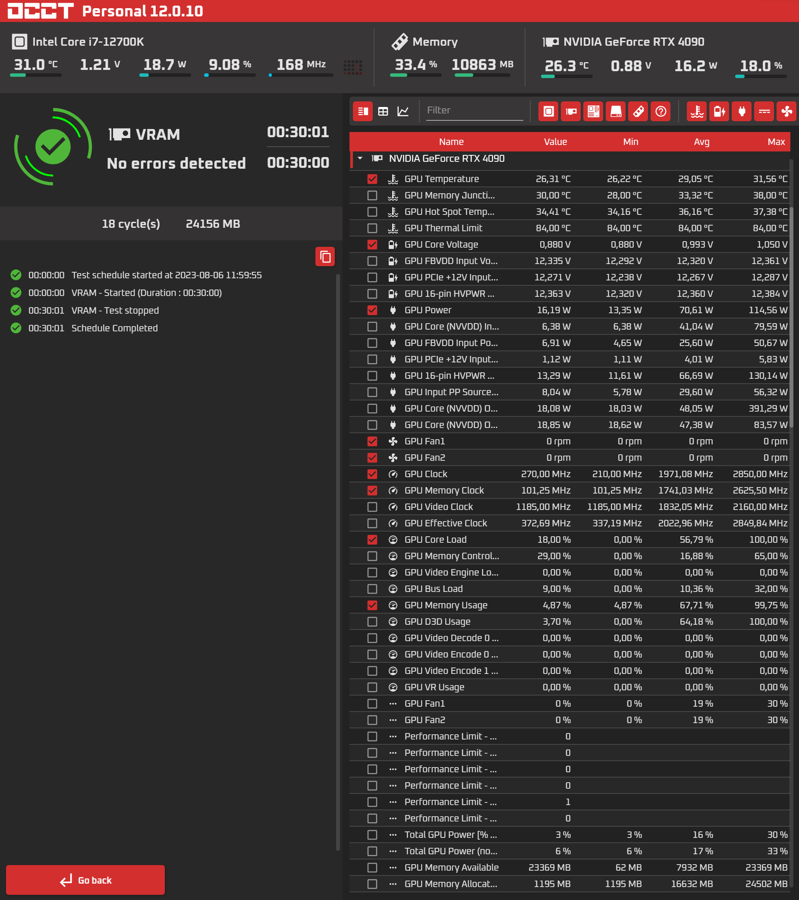The image size is (799, 900).
Task: Switch to the graph sensor view
Action: pos(403,111)
